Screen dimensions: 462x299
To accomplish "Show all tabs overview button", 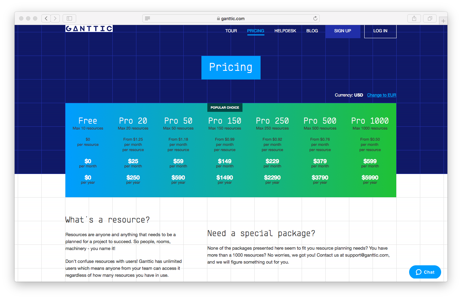I will click(x=430, y=18).
